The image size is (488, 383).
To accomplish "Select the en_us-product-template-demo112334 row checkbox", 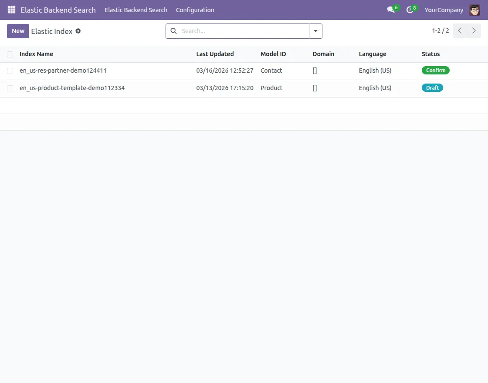I will [x=10, y=88].
